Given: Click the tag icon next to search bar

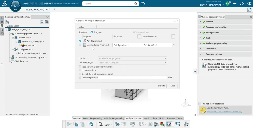Looking at the screenshot, I should click(143, 3).
